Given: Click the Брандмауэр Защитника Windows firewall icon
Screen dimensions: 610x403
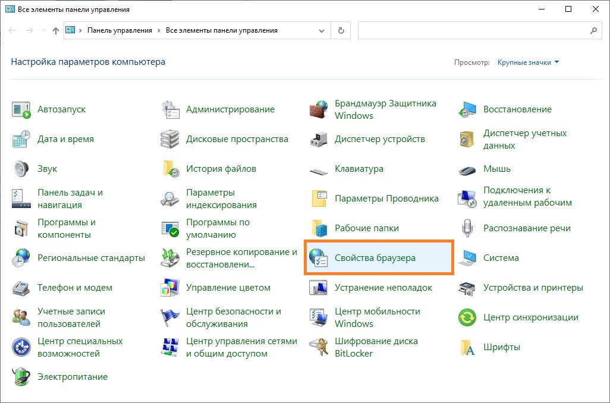Looking at the screenshot, I should click(x=319, y=110).
